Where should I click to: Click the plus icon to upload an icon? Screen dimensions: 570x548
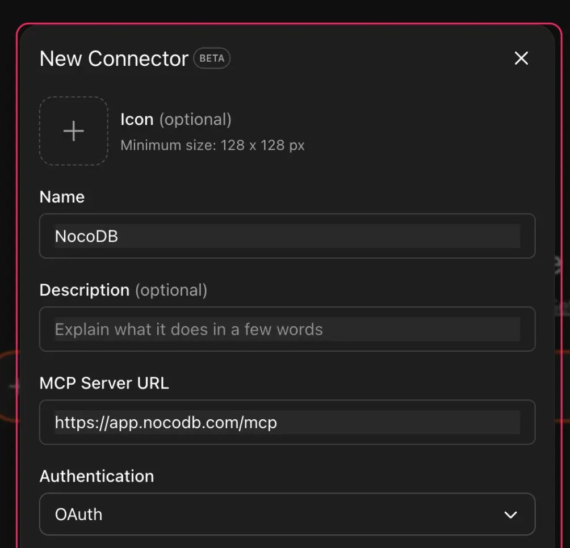tap(73, 131)
